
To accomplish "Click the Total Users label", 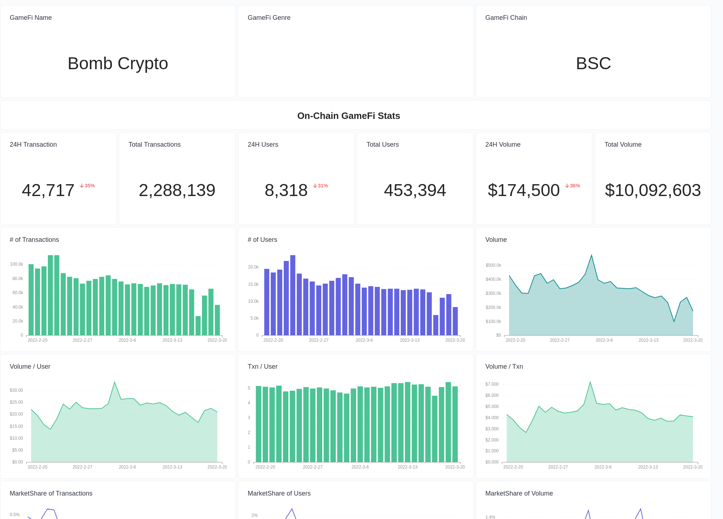I will 382,145.
